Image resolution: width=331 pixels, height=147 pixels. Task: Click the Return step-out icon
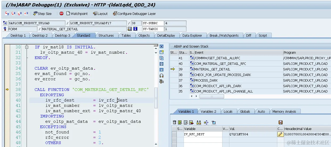pos(20,14)
